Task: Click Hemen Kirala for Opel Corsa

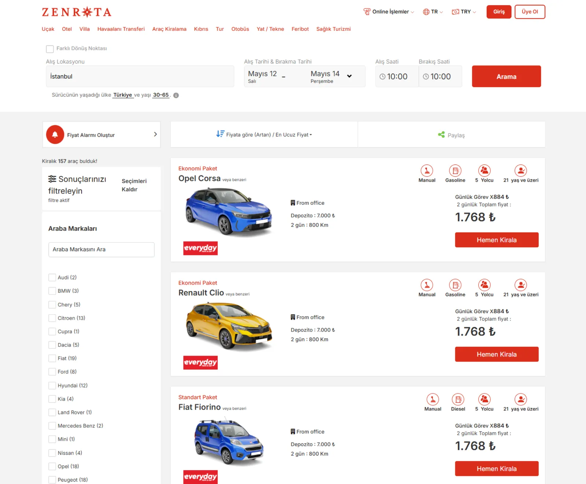Action: [x=497, y=240]
